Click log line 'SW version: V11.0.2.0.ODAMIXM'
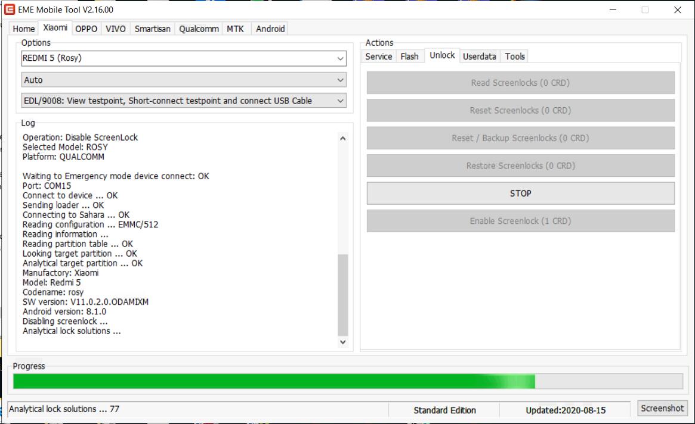The image size is (695, 424). (85, 302)
